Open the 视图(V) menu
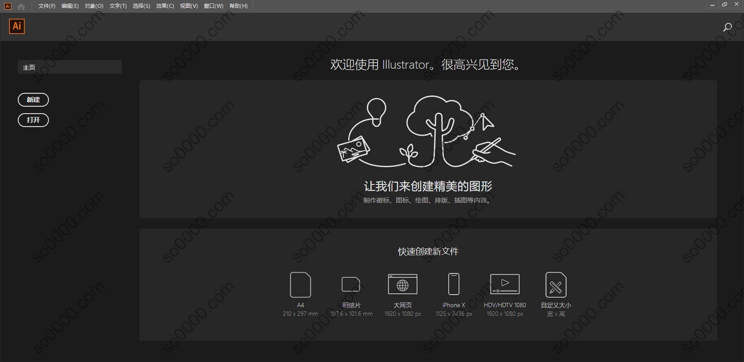Screen dimensions: 744x362 click(189, 6)
